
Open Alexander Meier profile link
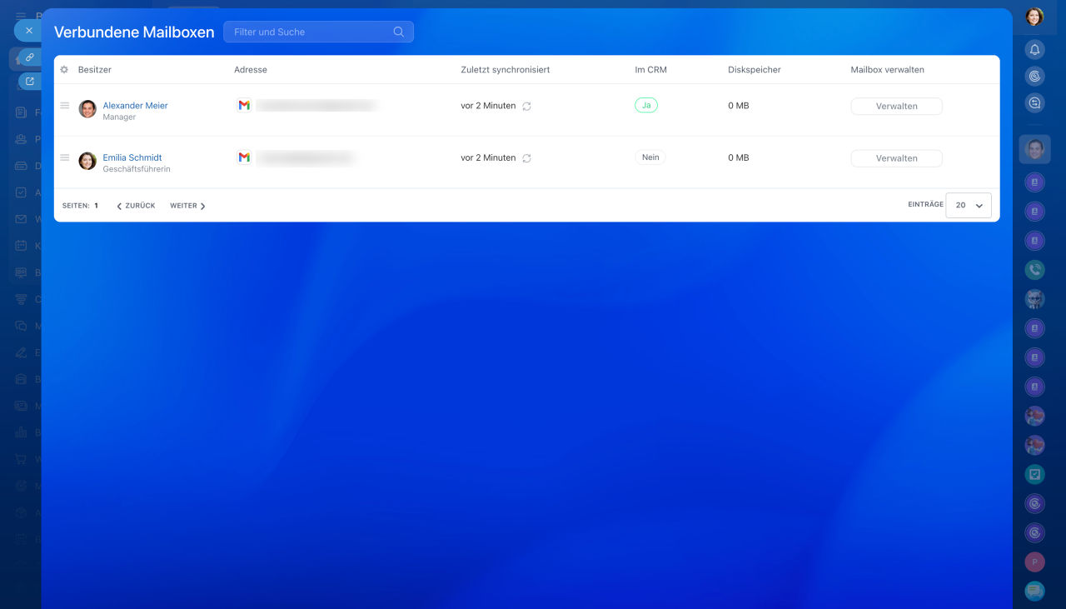click(x=135, y=106)
